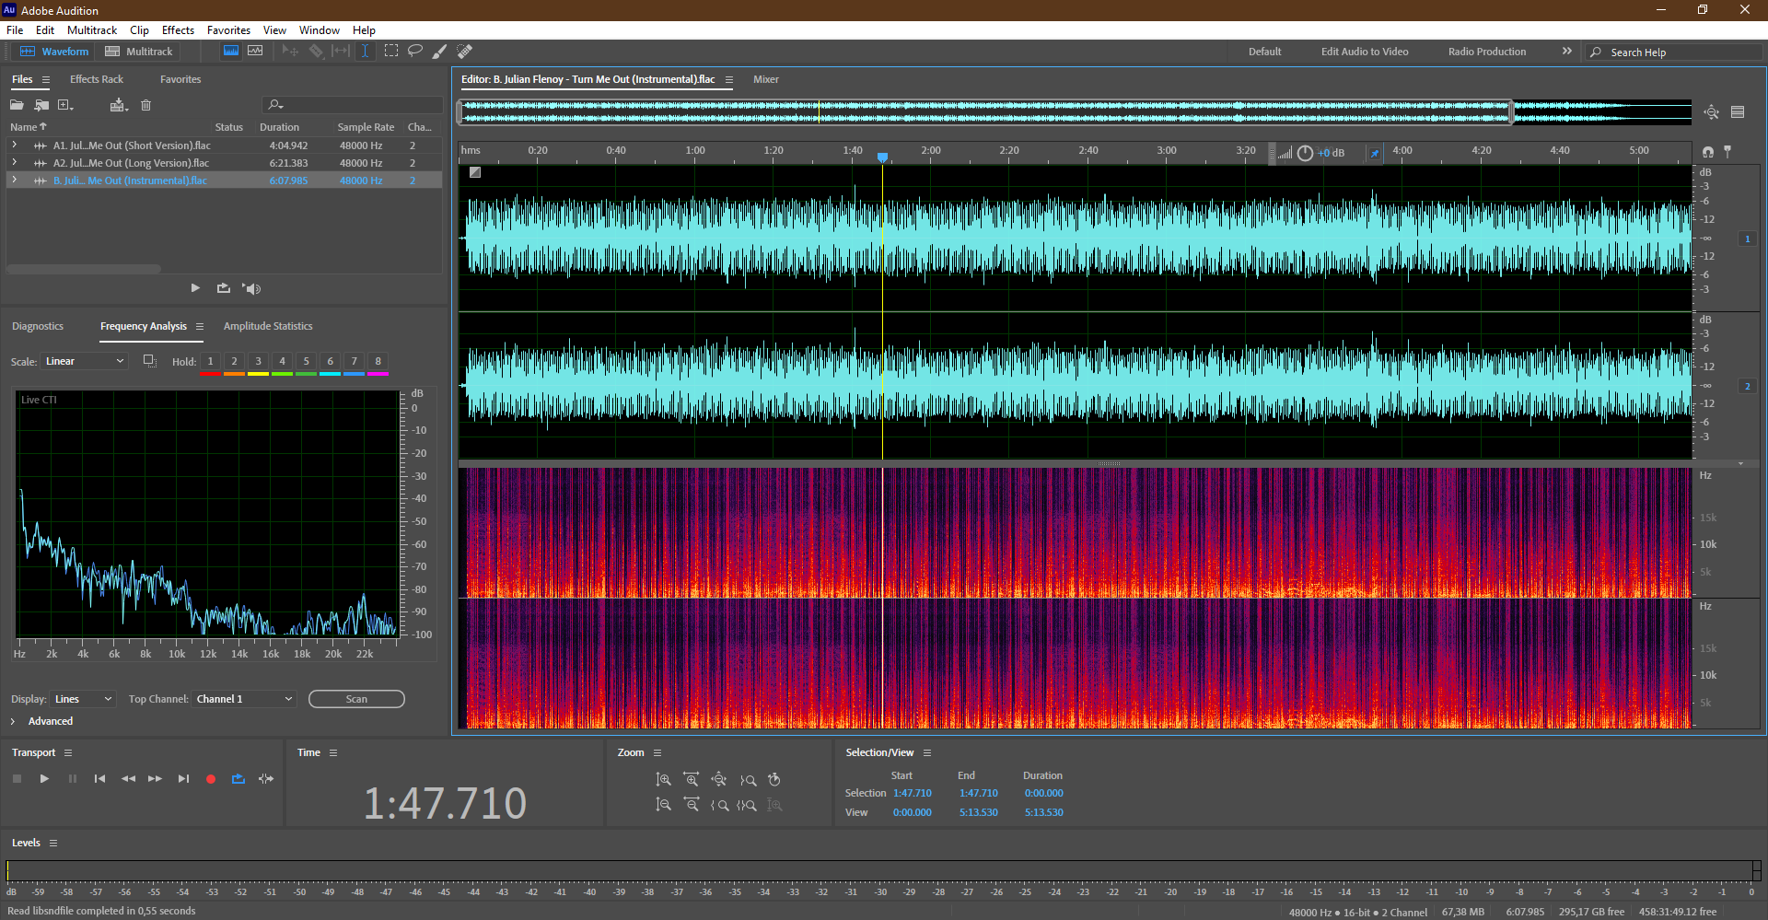Open the Effects menu

[x=178, y=30]
